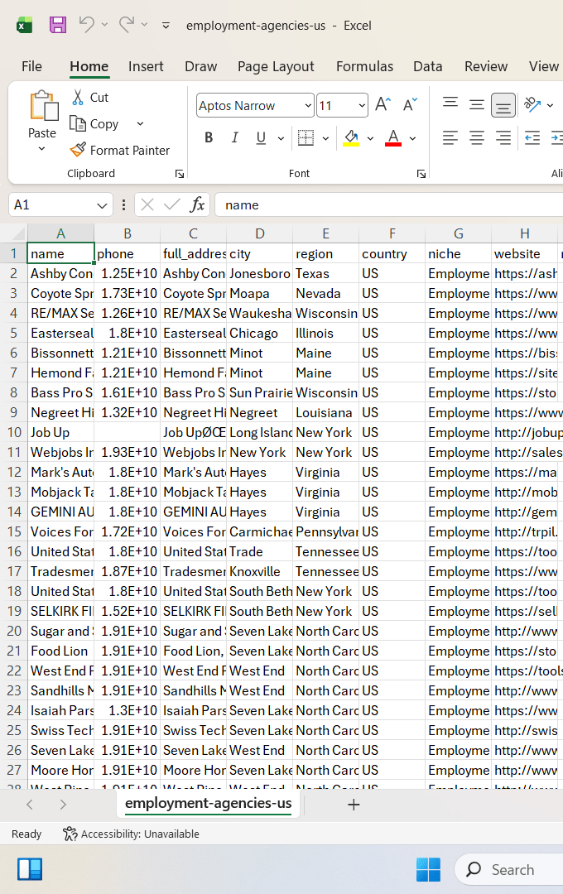Select row 10 header
Image resolution: width=563 pixels, height=894 pixels.
pos(14,432)
